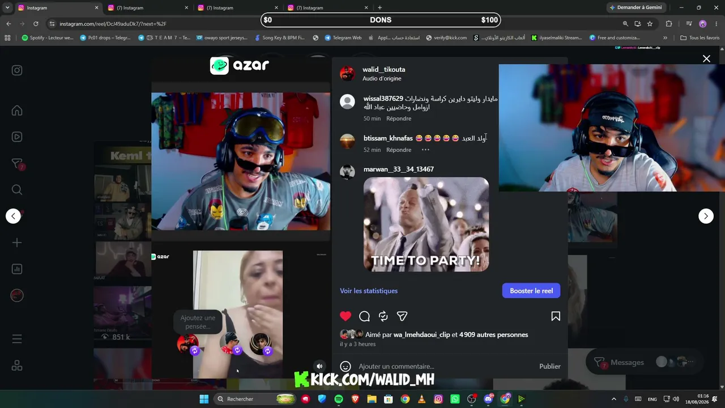Image resolution: width=725 pixels, height=408 pixels.
Task: Expand the hidden bookmarks chevron
Action: point(665,38)
